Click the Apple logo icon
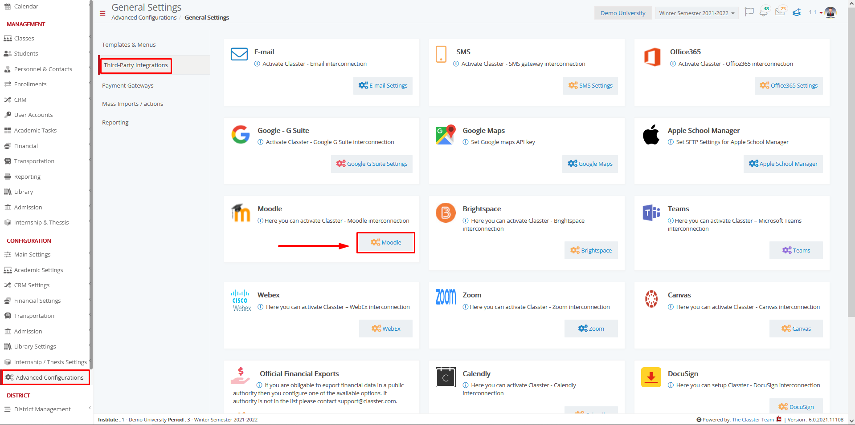The width and height of the screenshot is (855, 425). point(651,135)
